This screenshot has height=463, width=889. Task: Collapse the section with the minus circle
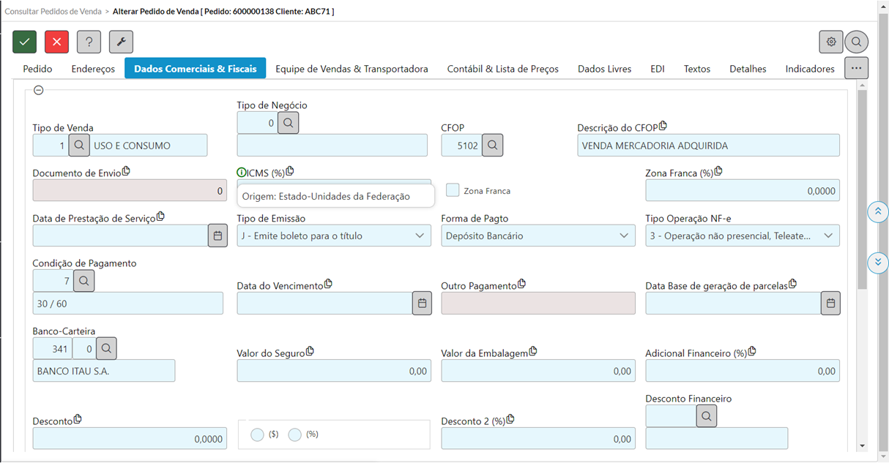tap(39, 90)
